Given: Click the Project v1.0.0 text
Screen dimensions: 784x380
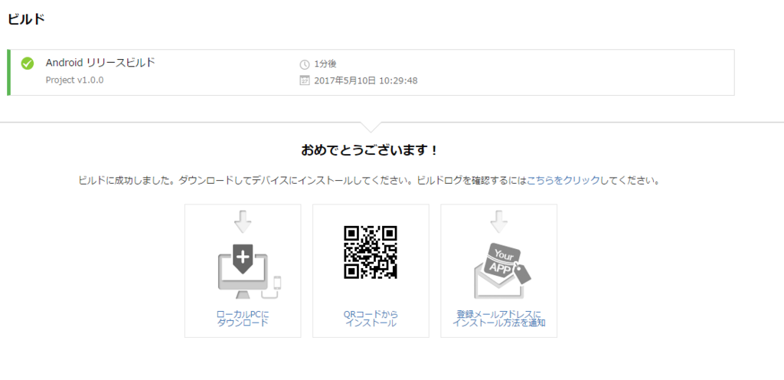Looking at the screenshot, I should pyautogui.click(x=74, y=80).
